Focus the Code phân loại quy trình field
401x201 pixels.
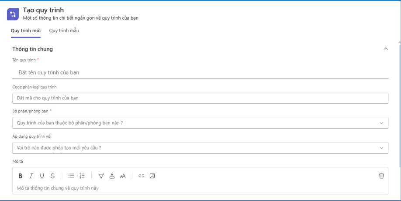tap(200, 98)
